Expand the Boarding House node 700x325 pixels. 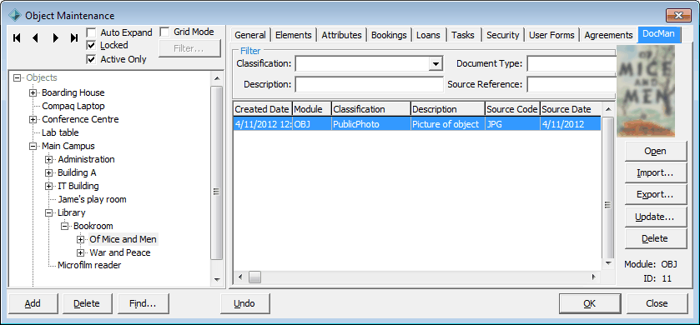click(33, 93)
